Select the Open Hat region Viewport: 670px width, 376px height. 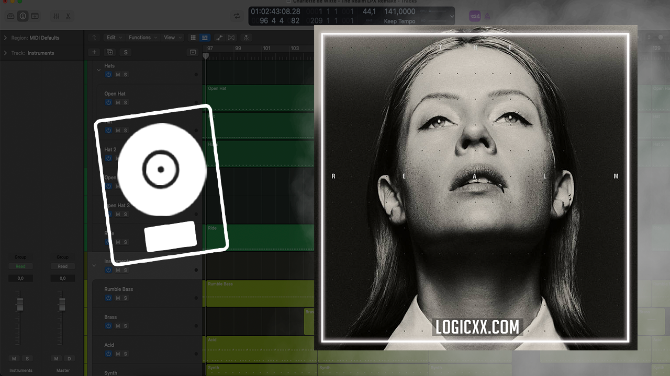[x=260, y=98]
